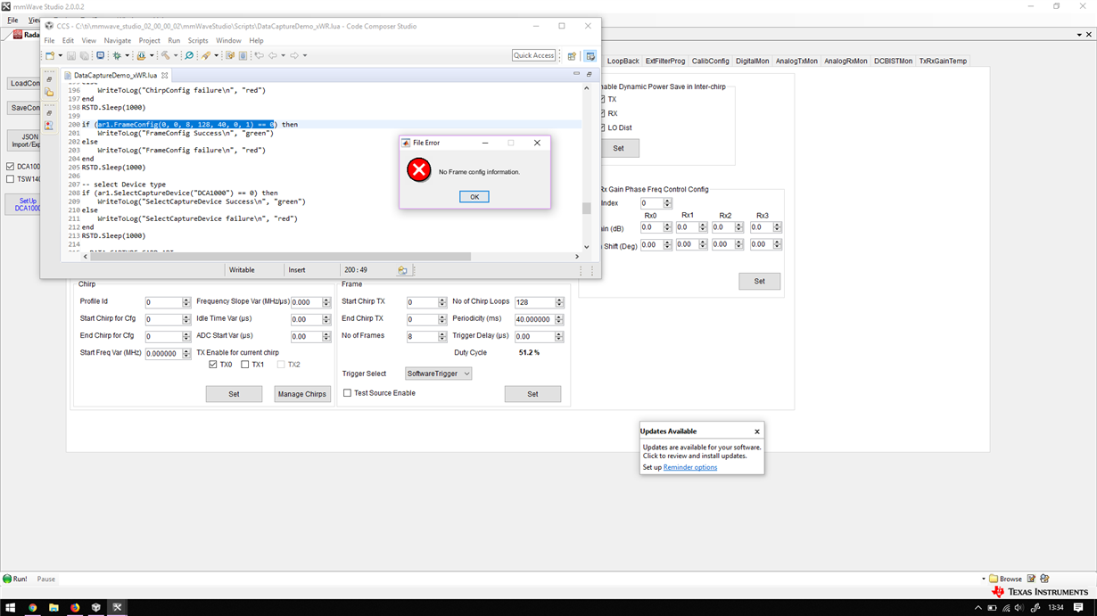Switch to the AnalogTxMon tab
Image resolution: width=1097 pixels, height=616 pixels.
coord(796,62)
